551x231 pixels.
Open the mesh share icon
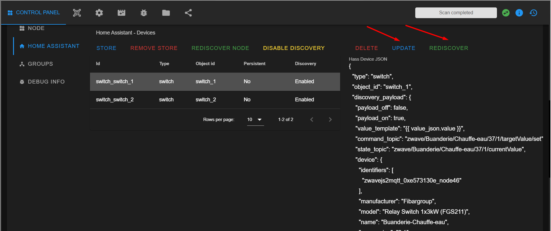tap(188, 13)
